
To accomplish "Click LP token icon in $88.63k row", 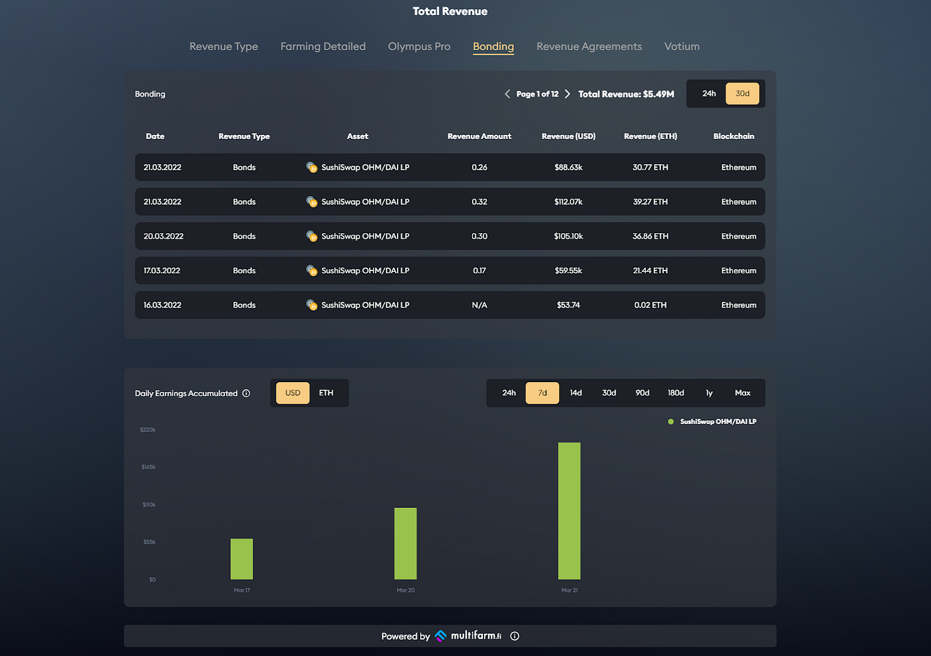I will (x=311, y=167).
